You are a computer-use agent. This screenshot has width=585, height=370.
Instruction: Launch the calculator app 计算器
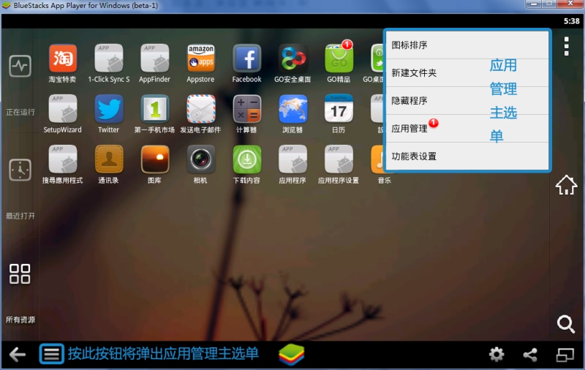[246, 109]
